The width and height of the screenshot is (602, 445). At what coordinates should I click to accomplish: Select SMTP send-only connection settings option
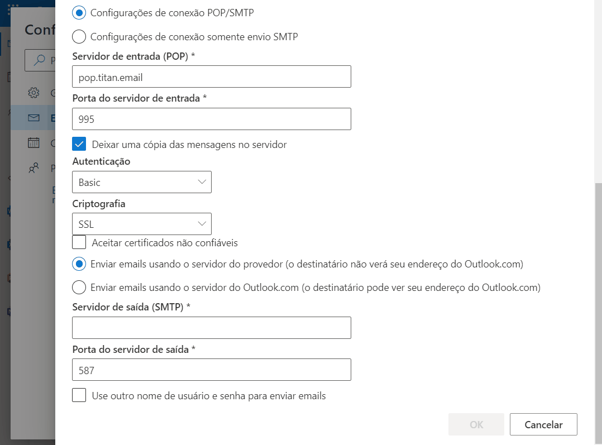tap(79, 37)
